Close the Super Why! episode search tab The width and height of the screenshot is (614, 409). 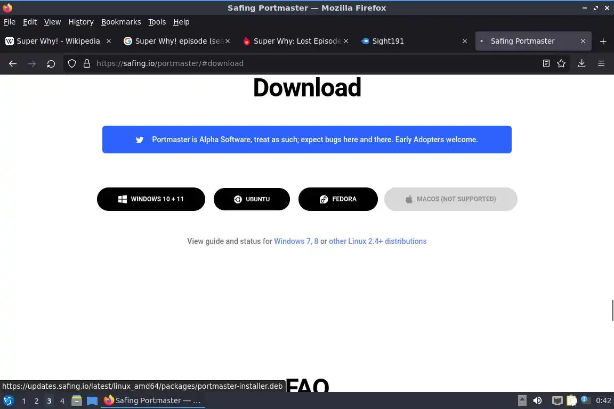pos(228,41)
